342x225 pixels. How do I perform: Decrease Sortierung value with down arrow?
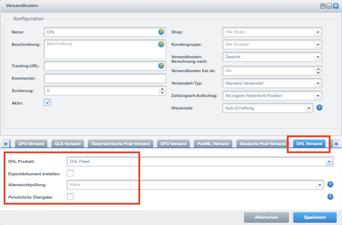(x=162, y=93)
